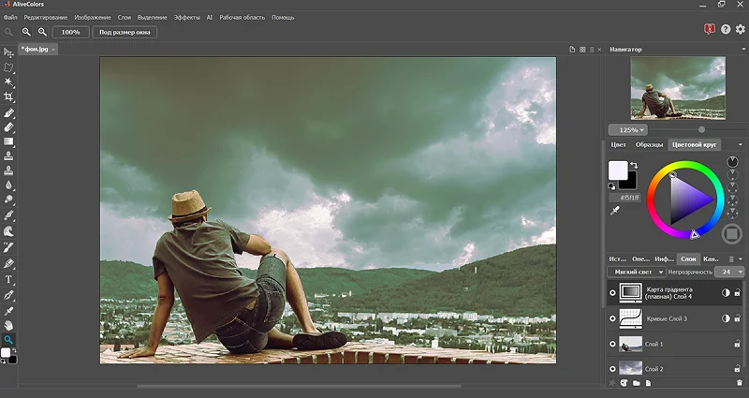This screenshot has width=749, height=398.
Task: Open the settings gear icon
Action: click(x=741, y=29)
